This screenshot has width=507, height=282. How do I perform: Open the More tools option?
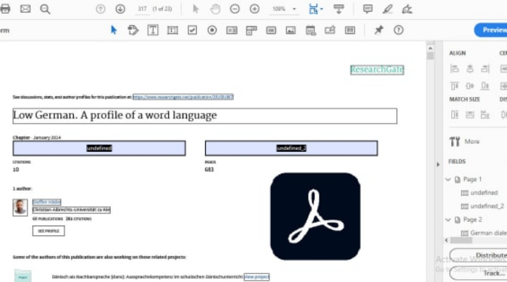[x=465, y=141]
